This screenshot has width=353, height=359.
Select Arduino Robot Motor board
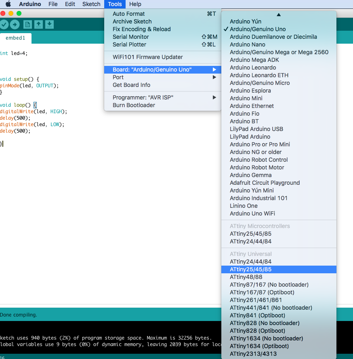tap(279, 167)
